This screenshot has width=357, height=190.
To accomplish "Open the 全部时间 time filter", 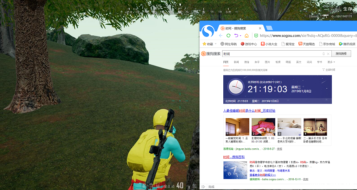I will click(329, 70).
